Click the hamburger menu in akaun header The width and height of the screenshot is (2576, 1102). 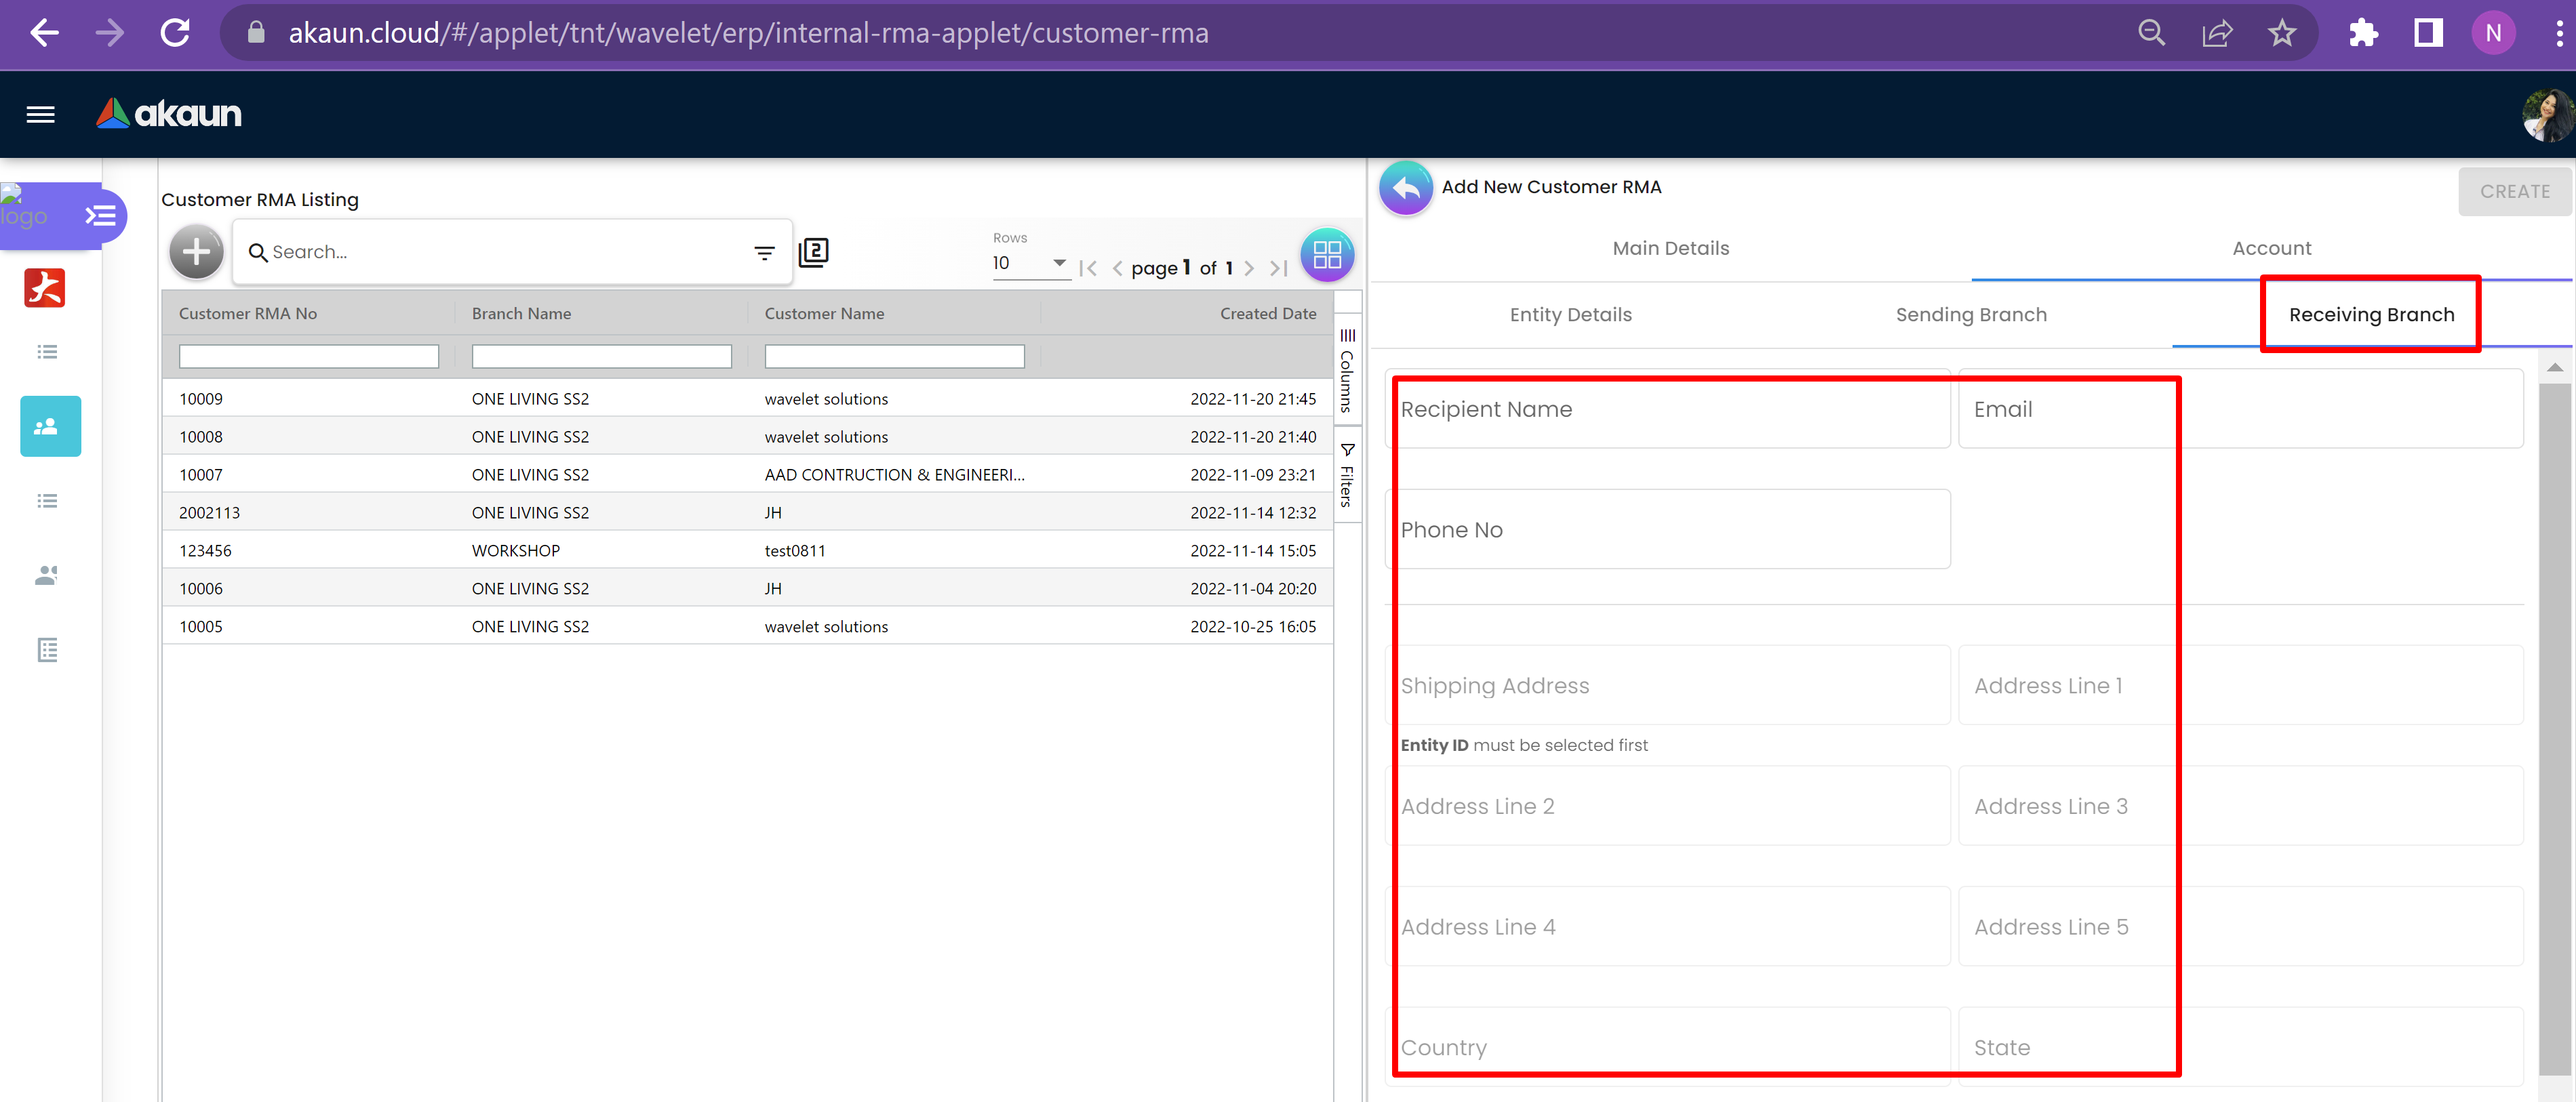click(40, 114)
